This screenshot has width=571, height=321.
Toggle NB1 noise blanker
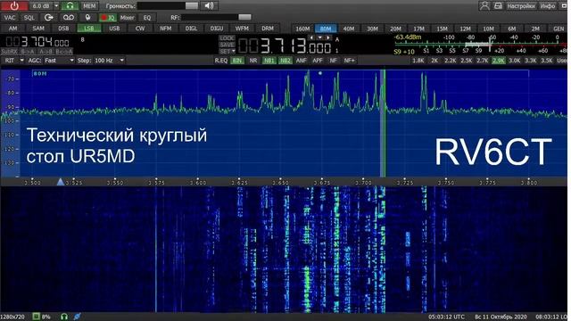[x=269, y=61]
